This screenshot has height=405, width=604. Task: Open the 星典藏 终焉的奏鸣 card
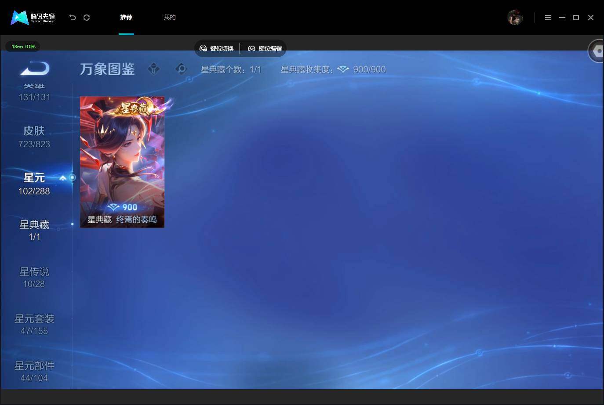[122, 162]
